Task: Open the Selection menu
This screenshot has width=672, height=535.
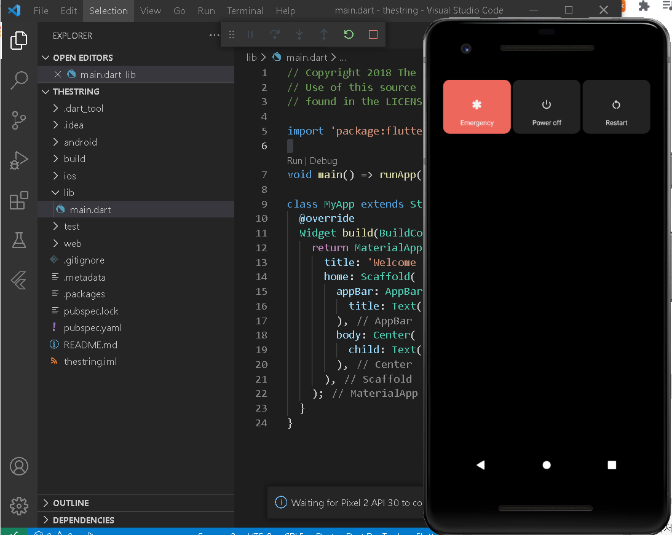Action: coord(108,10)
